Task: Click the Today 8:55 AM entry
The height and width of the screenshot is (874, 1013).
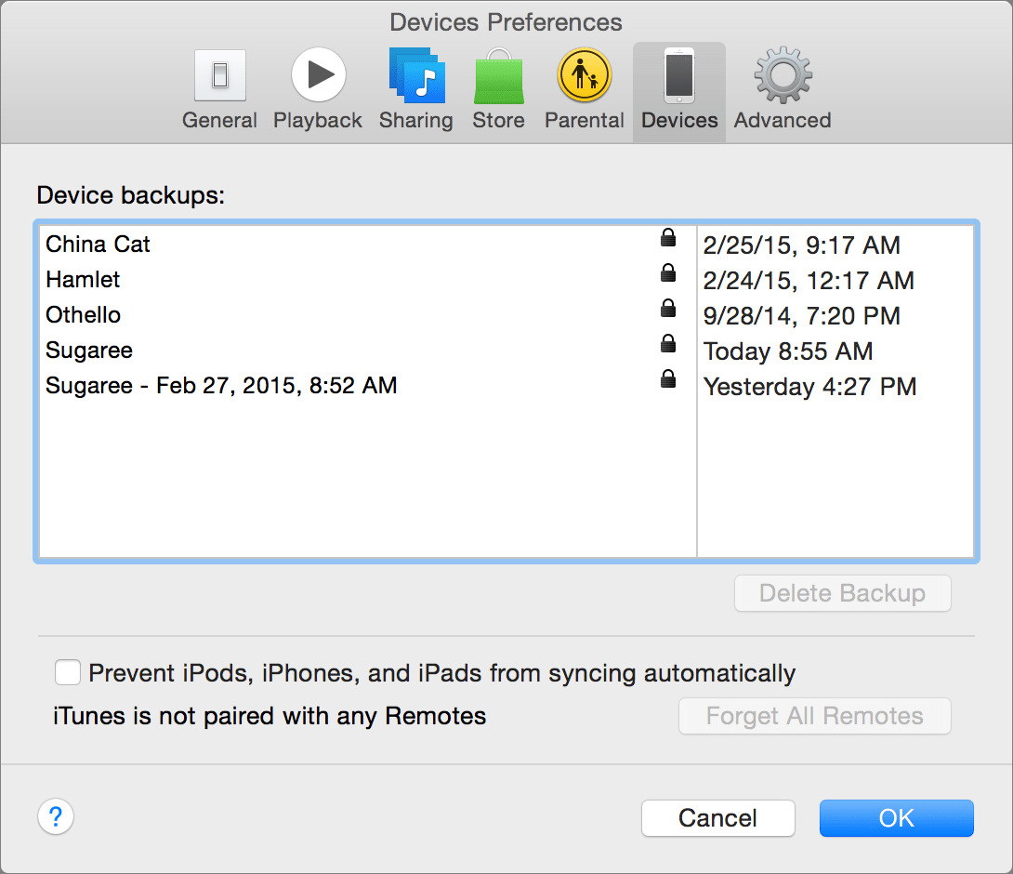Action: [787, 351]
